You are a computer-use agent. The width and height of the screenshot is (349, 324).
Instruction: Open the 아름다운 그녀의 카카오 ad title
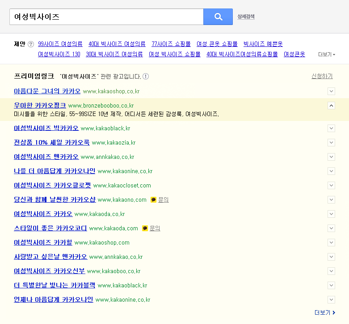[x=47, y=91]
